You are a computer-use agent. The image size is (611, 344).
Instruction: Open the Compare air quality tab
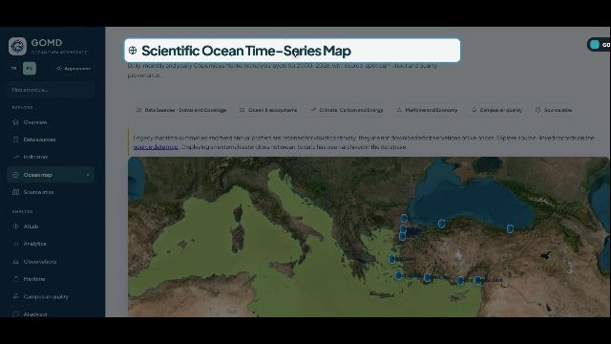coord(496,110)
